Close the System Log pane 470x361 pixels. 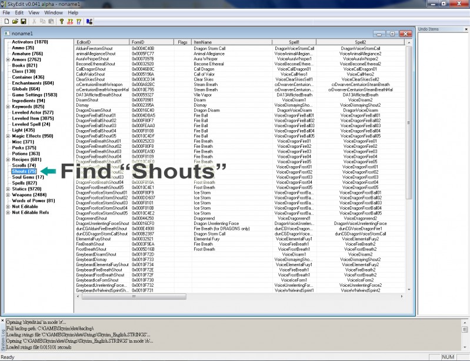(3, 321)
